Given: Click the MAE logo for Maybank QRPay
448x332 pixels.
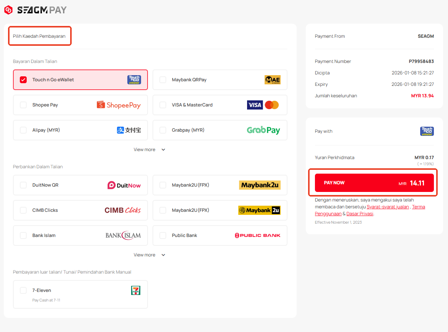Looking at the screenshot, I should point(272,80).
